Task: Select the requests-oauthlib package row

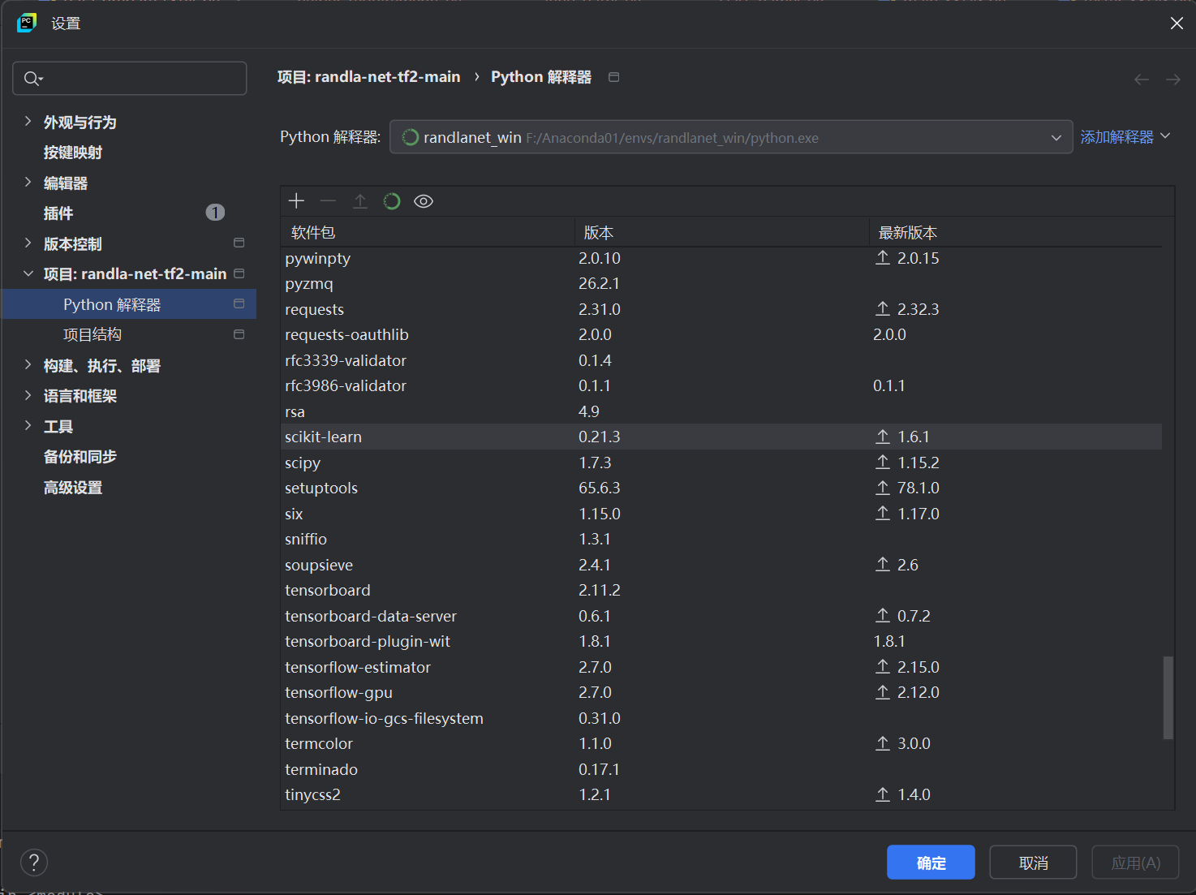Action: click(721, 334)
